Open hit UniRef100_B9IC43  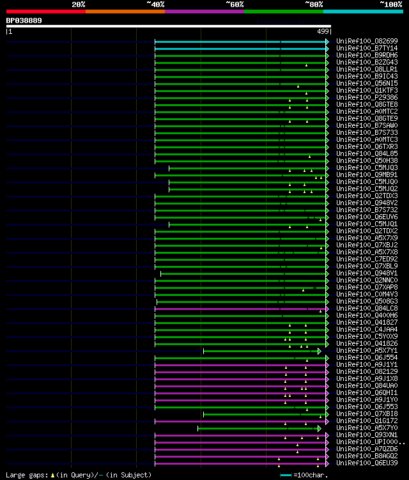click(x=367, y=76)
